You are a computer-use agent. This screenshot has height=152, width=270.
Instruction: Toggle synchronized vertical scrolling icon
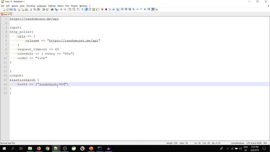(70, 9)
